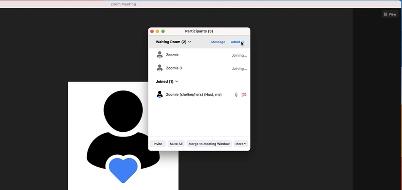
Task: Click the Joining... status beside Zoomie 3
Action: point(239,69)
